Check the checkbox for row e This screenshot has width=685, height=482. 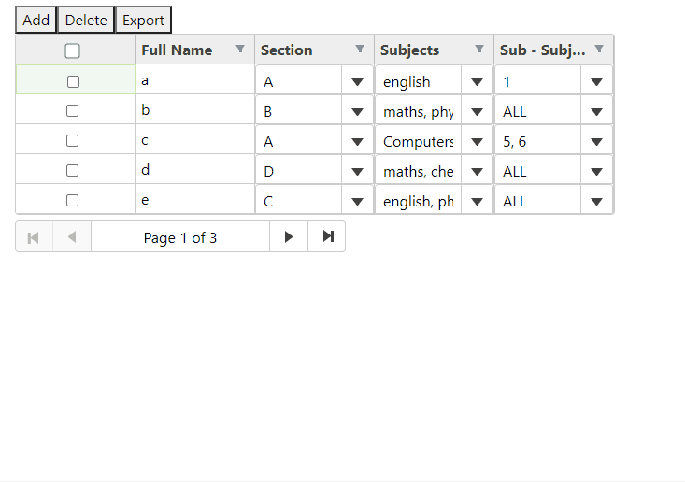73,201
